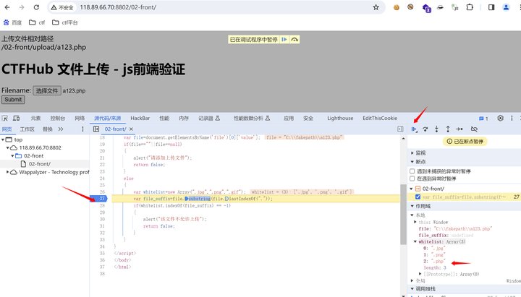Expand Wappalyzer tree node

click(8, 172)
